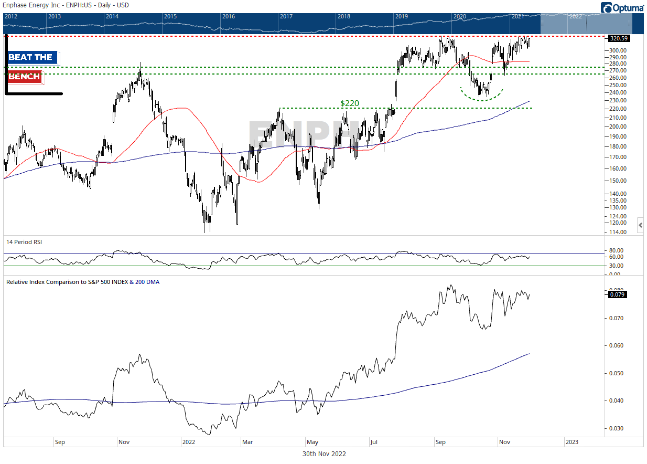The width and height of the screenshot is (647, 464).
Task: Jump to 2019 in the overview timeline
Action: (x=402, y=17)
